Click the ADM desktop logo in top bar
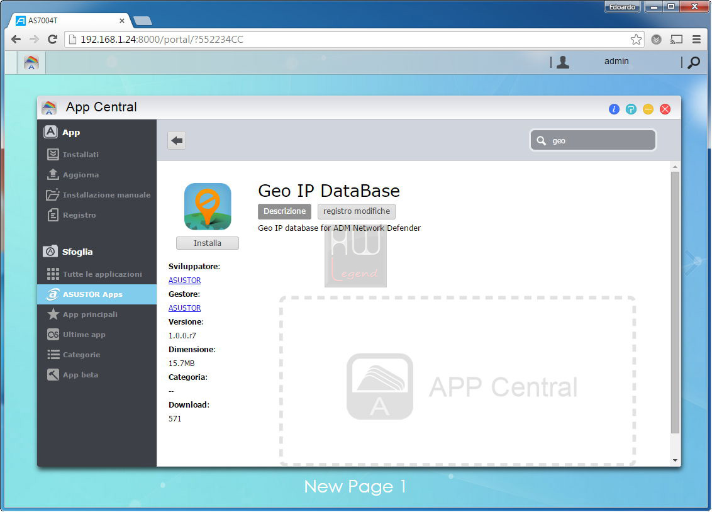 click(x=31, y=62)
